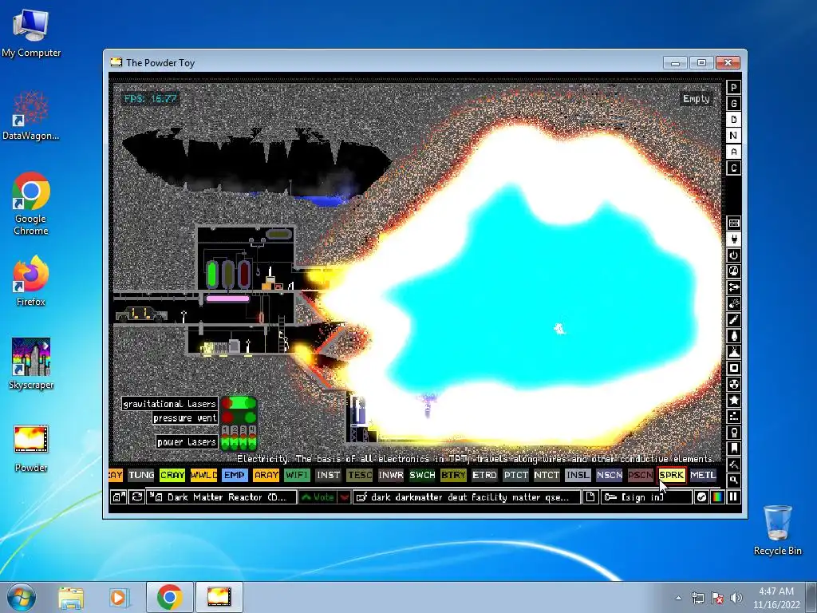The image size is (817, 613).
Task: Toggle G gravity grid quick option
Action: [734, 104]
